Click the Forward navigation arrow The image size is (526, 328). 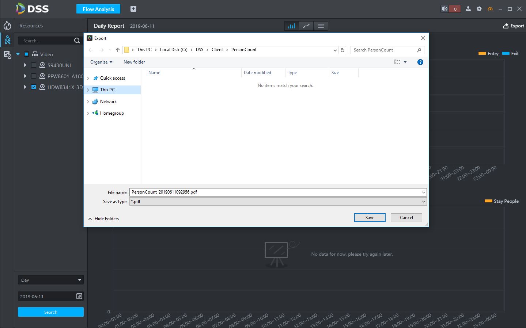click(102, 50)
